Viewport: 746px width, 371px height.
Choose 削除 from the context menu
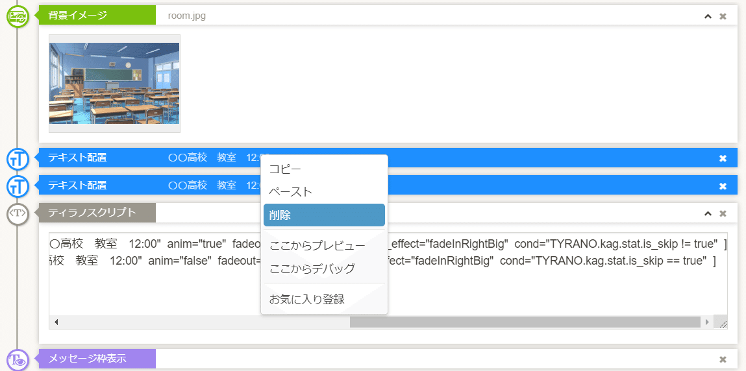coord(324,215)
